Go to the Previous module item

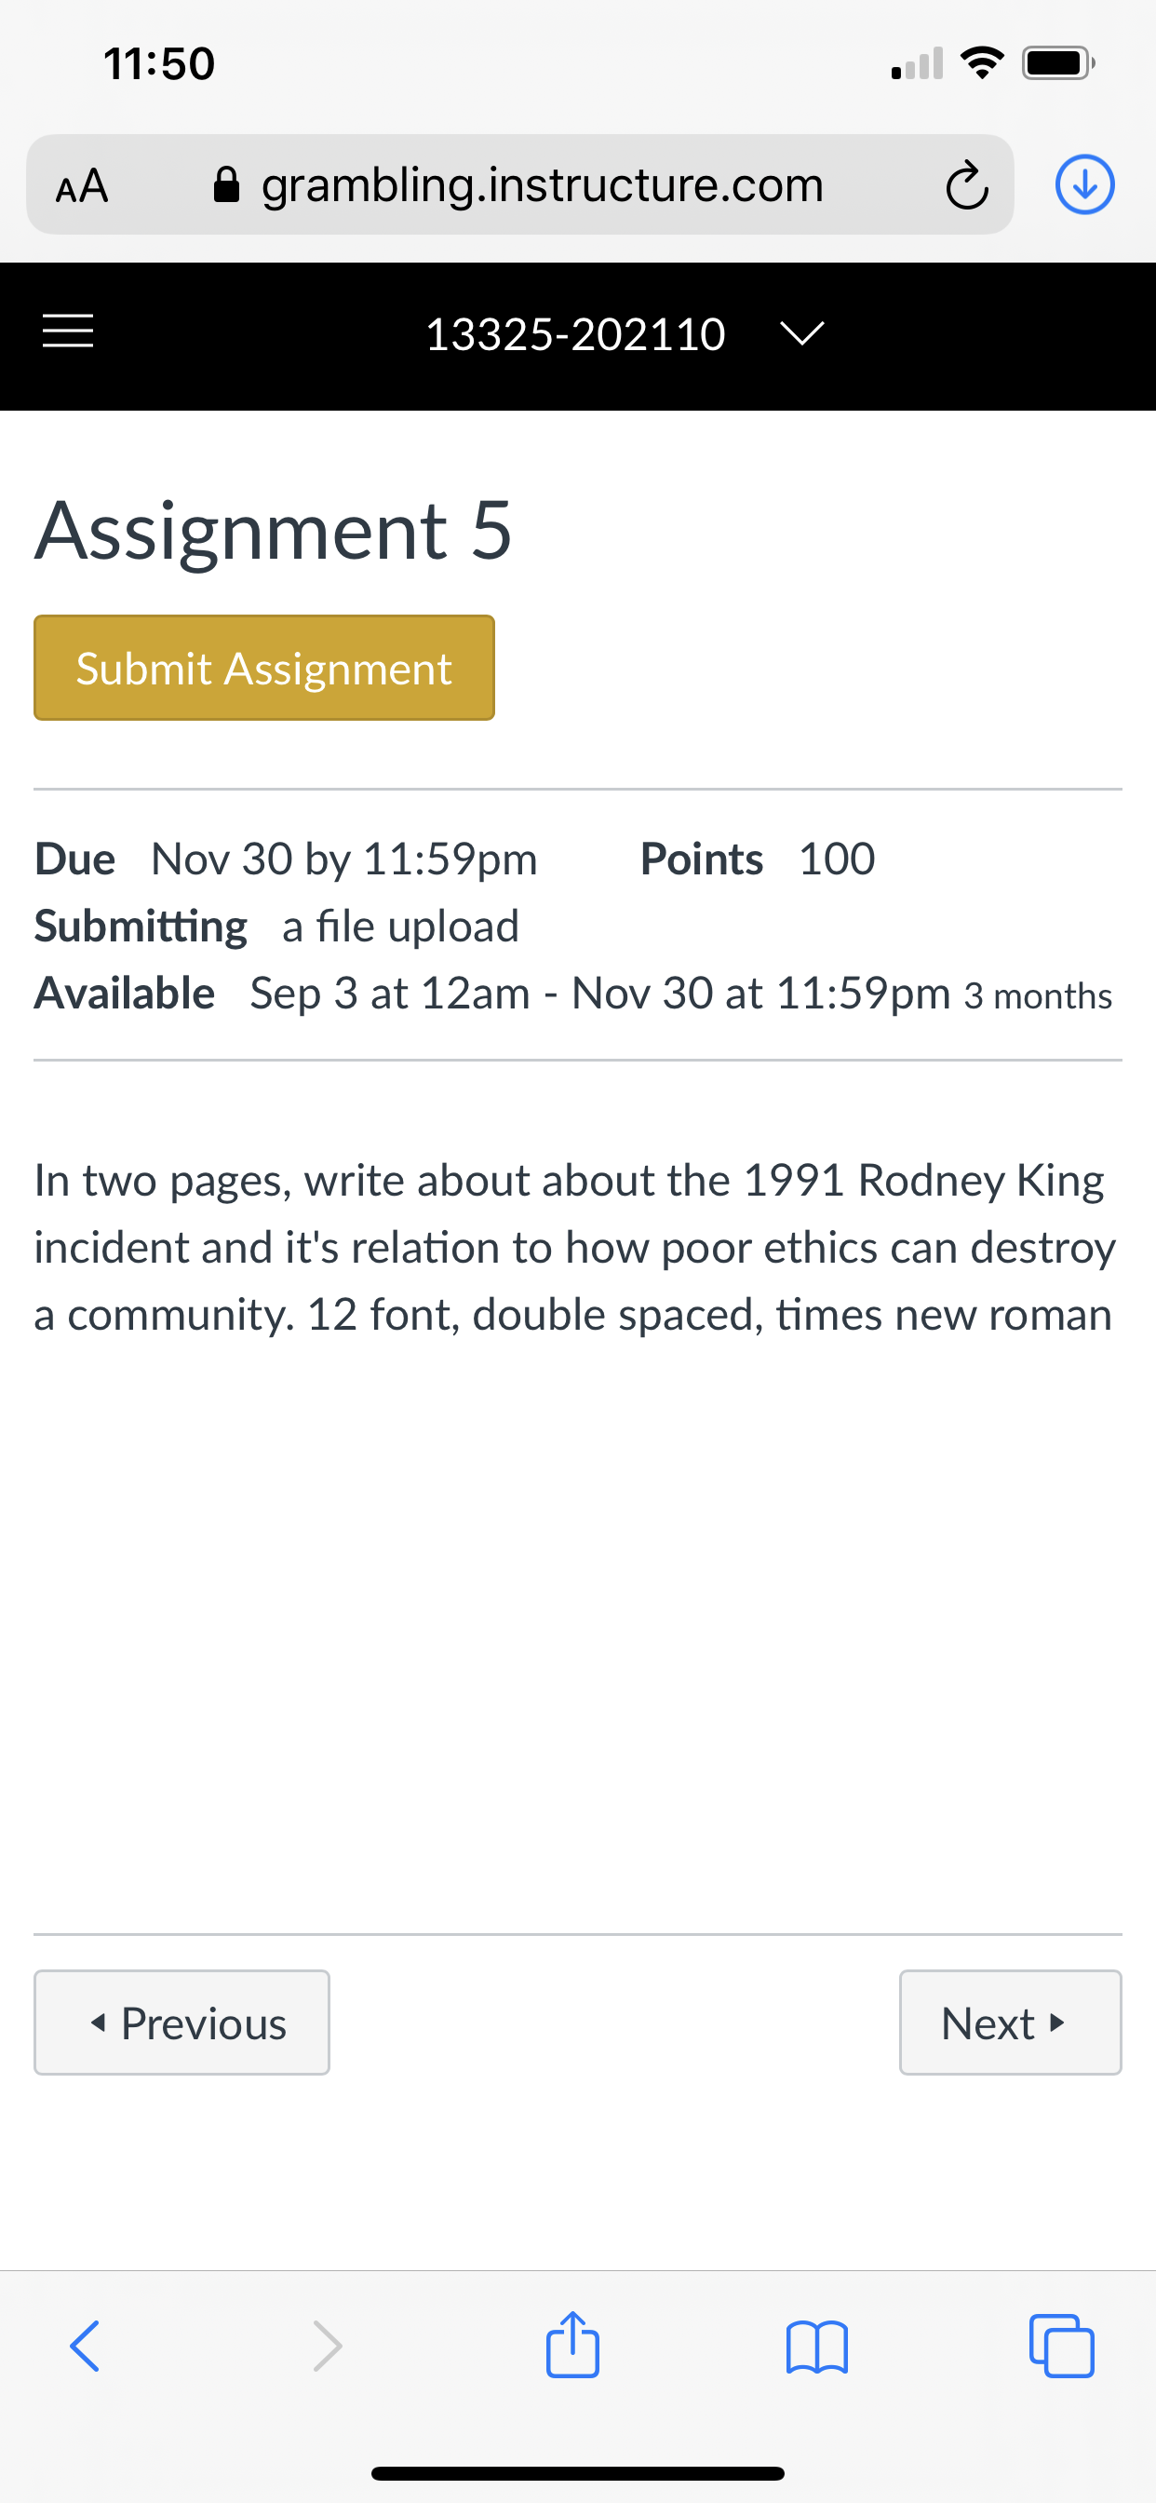[x=181, y=2023]
